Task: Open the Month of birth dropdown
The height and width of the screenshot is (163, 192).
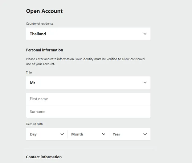Action: pyautogui.click(x=88, y=134)
